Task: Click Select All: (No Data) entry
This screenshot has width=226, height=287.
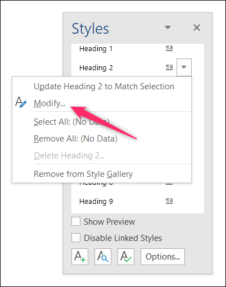Action: pos(71,122)
